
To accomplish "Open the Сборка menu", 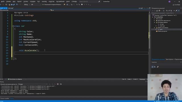I will click(26, 1).
